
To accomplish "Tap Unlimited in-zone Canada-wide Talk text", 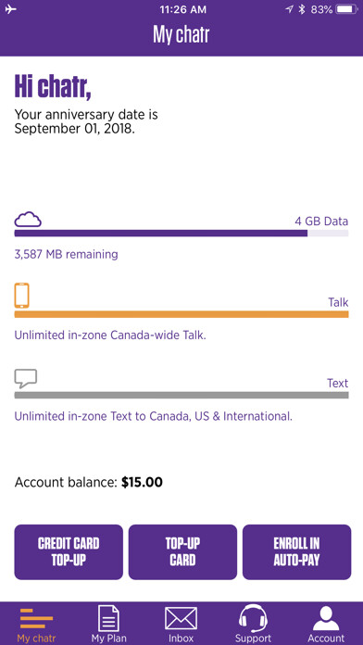I will pyautogui.click(x=110, y=335).
